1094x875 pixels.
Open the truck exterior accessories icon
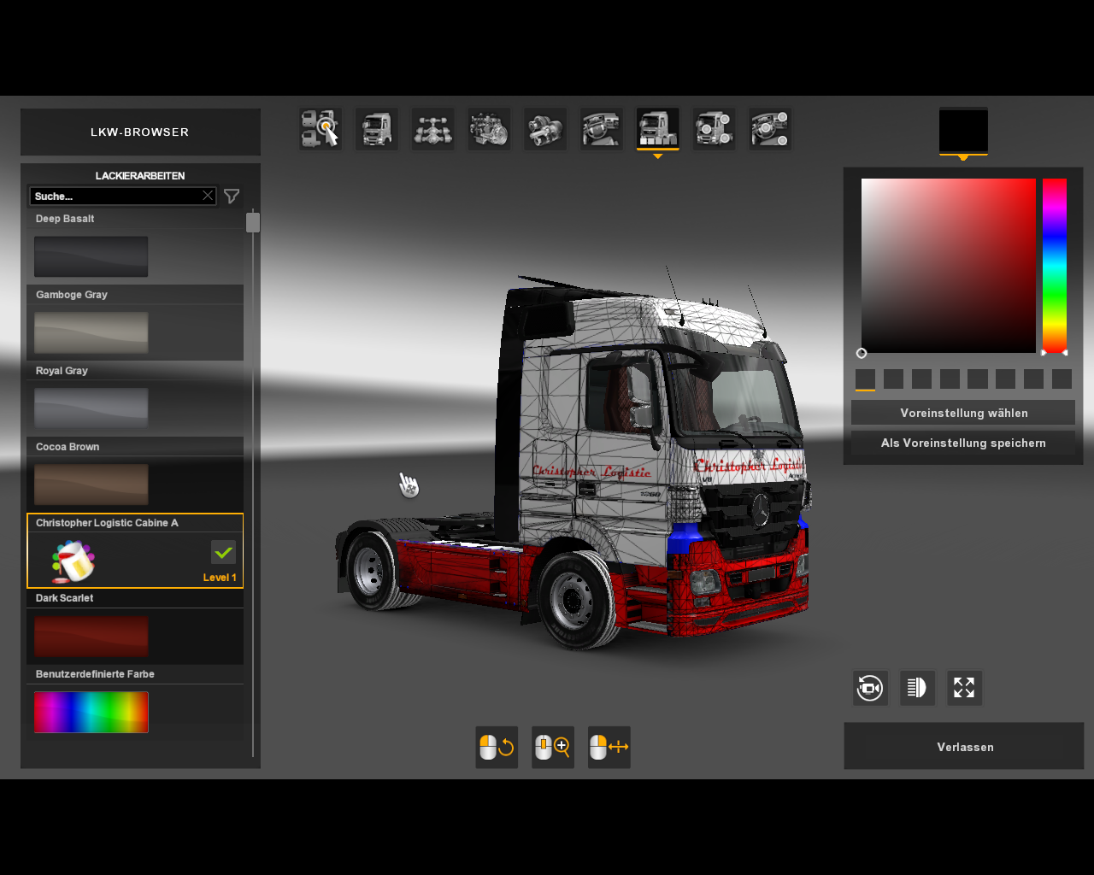click(714, 129)
